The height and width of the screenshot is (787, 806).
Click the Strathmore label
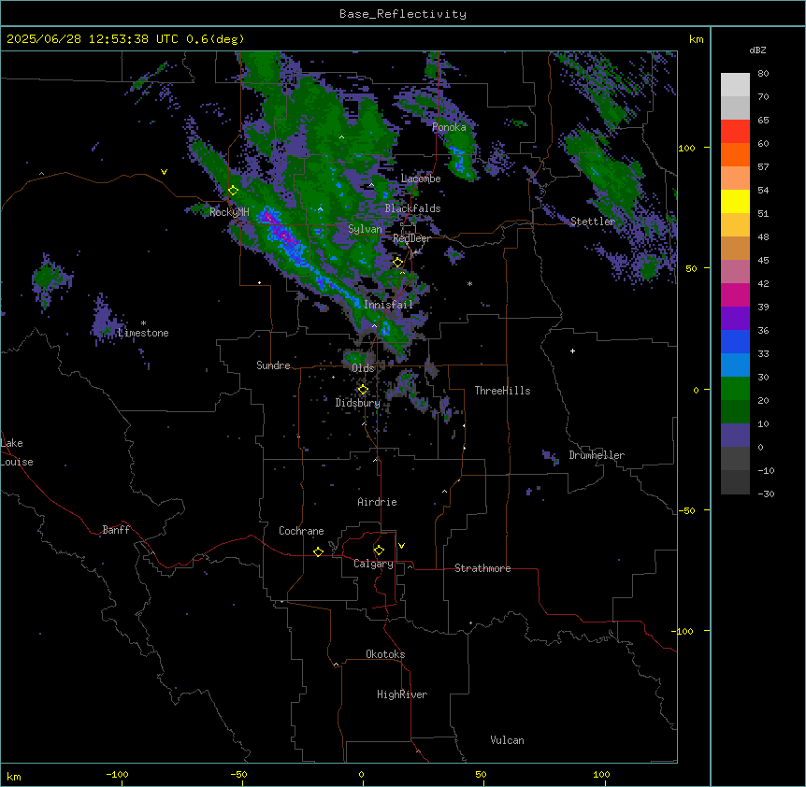[x=482, y=568]
